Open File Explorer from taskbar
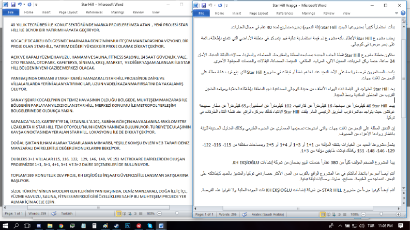The image size is (410, 230). (x=50, y=226)
